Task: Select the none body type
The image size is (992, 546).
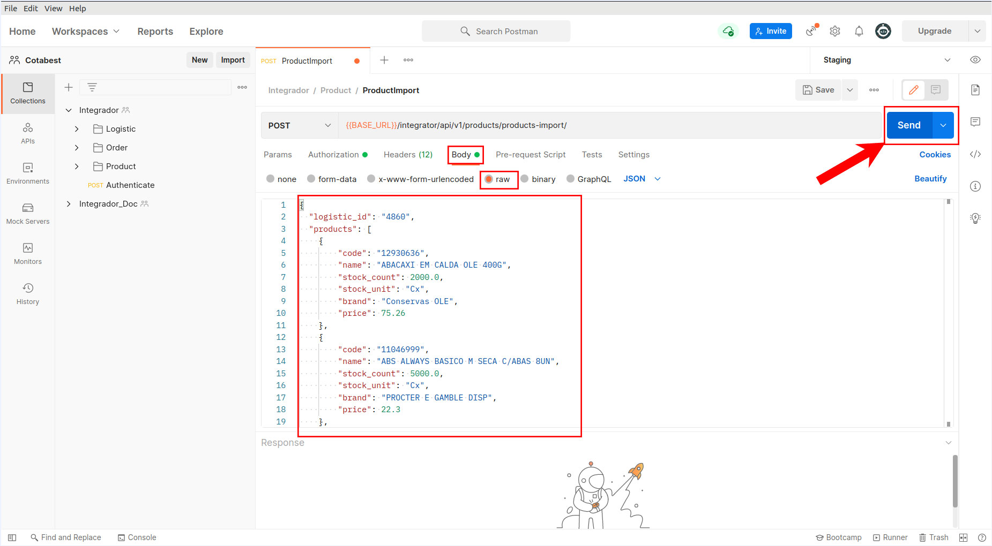Action: (271, 179)
